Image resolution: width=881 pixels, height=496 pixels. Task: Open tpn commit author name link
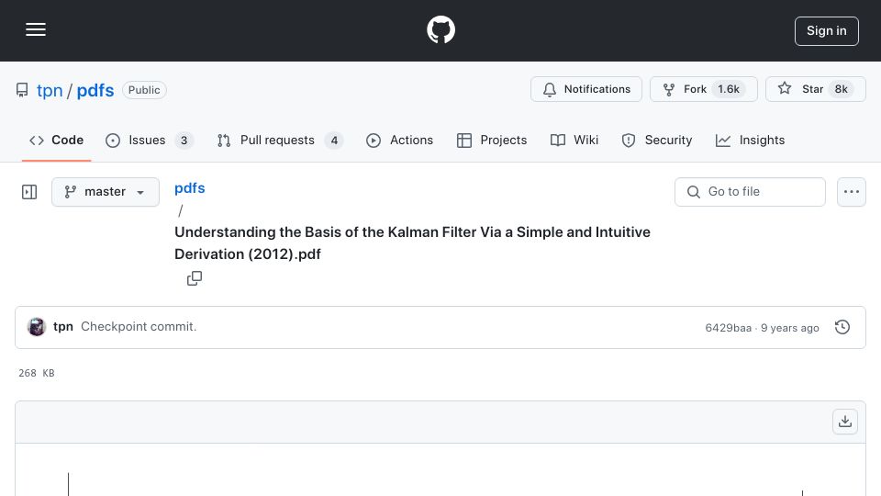click(x=63, y=327)
